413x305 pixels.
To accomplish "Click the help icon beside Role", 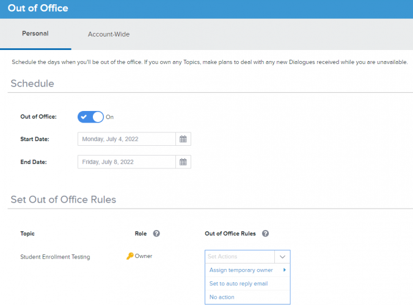I will tap(156, 234).
